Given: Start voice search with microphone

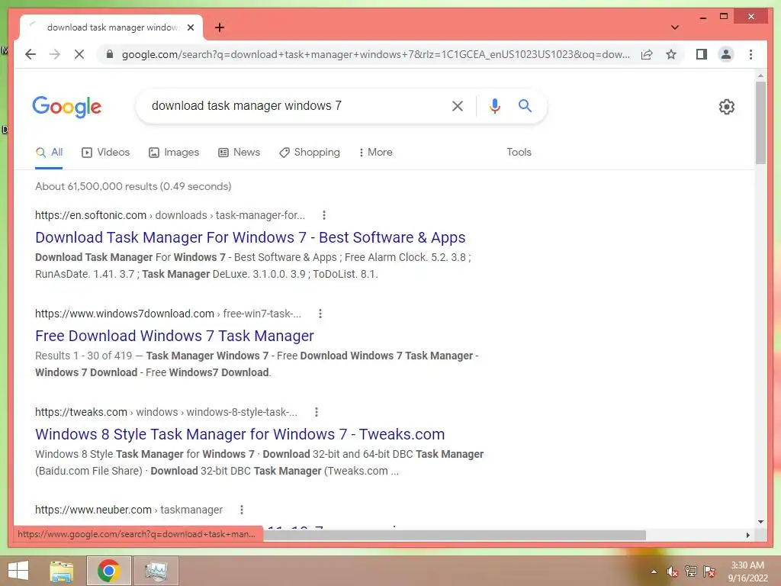Looking at the screenshot, I should tap(494, 105).
